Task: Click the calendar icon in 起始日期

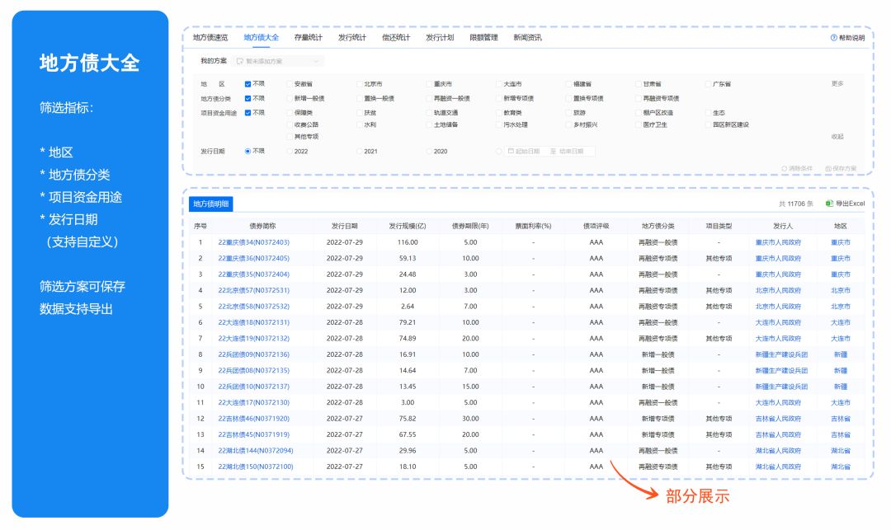Action: pos(511,152)
